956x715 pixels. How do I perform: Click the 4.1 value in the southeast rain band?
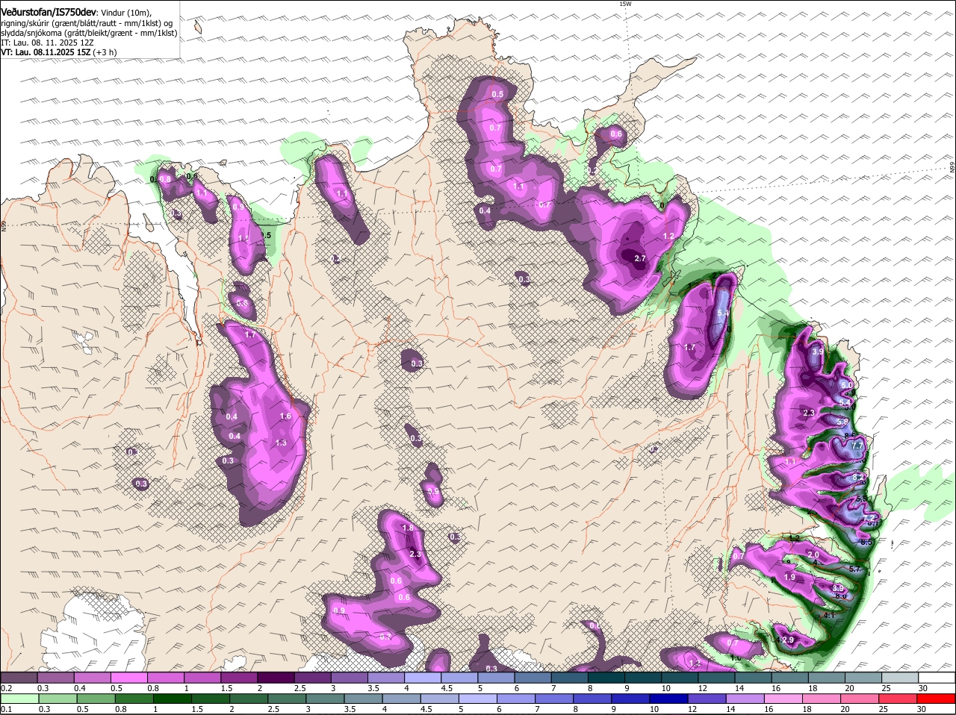tap(828, 616)
